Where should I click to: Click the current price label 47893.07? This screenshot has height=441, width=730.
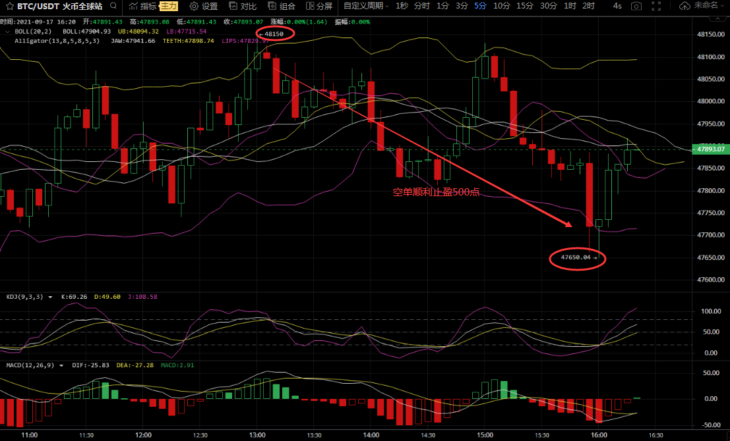[710, 149]
